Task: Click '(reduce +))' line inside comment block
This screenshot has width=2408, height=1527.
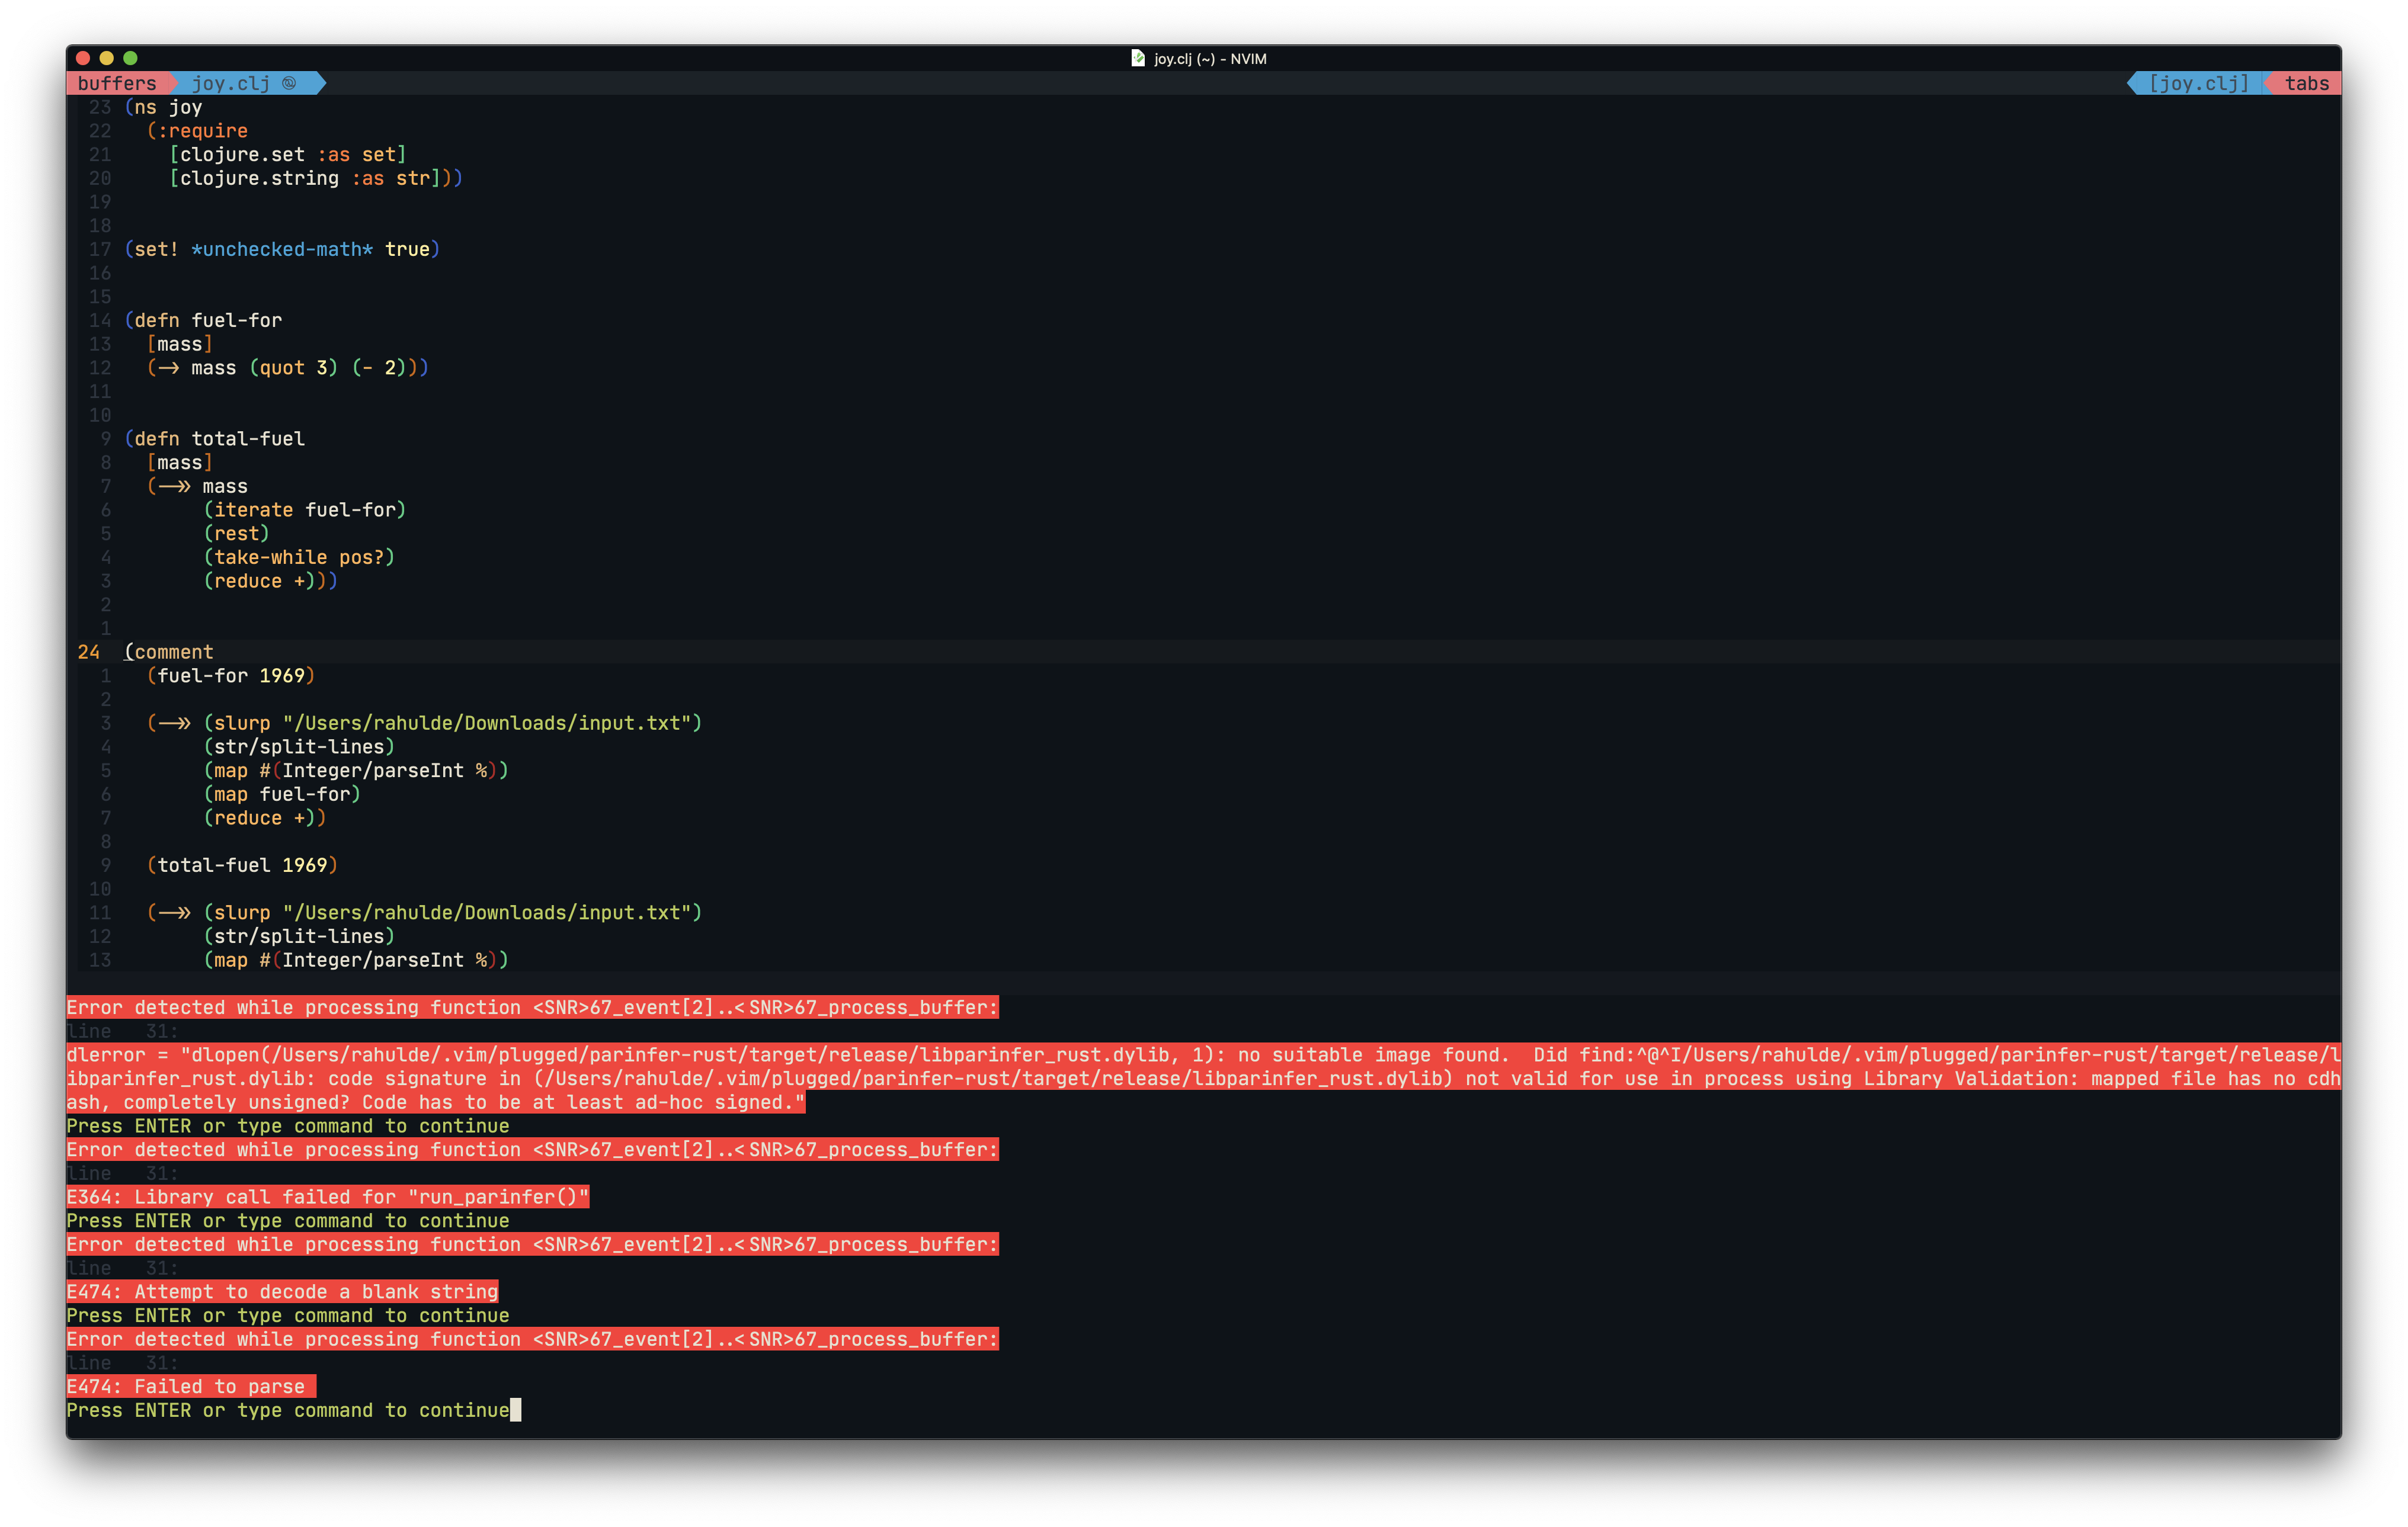Action: (265, 819)
